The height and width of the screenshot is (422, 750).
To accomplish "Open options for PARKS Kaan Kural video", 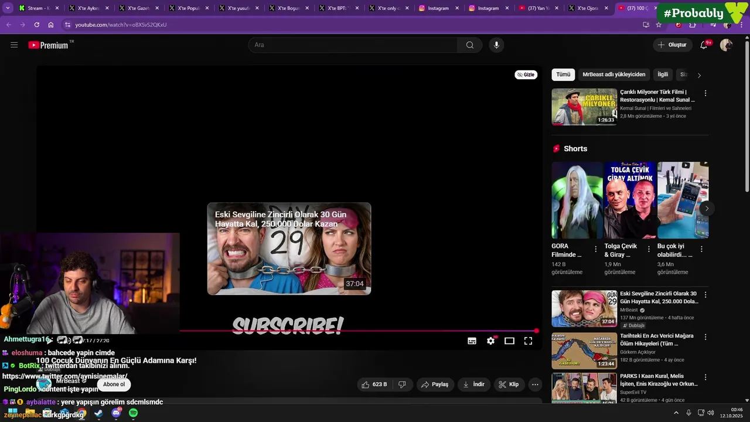I will tap(705, 377).
